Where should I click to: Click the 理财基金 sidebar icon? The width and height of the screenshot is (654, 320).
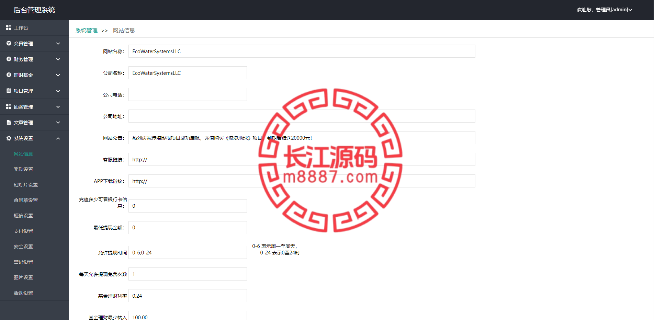coord(9,75)
